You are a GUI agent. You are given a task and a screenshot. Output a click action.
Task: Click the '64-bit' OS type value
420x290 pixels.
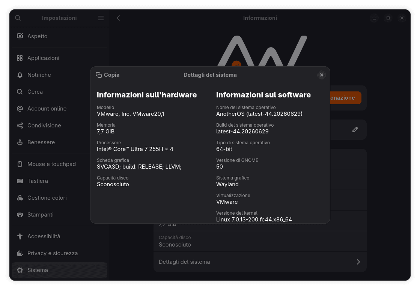point(224,149)
